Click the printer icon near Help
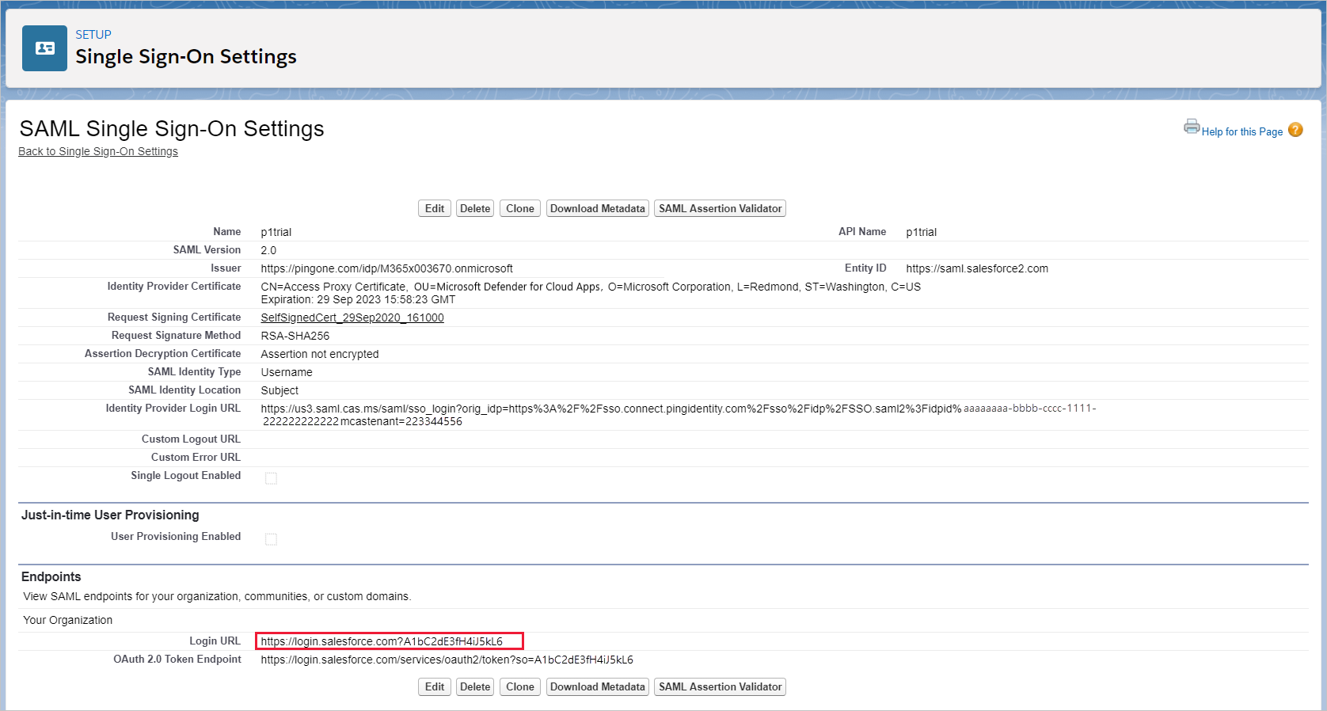The width and height of the screenshot is (1327, 711). 1192,127
